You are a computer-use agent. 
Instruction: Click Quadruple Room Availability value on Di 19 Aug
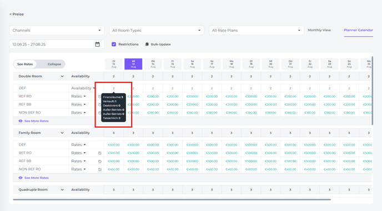coord(251,189)
